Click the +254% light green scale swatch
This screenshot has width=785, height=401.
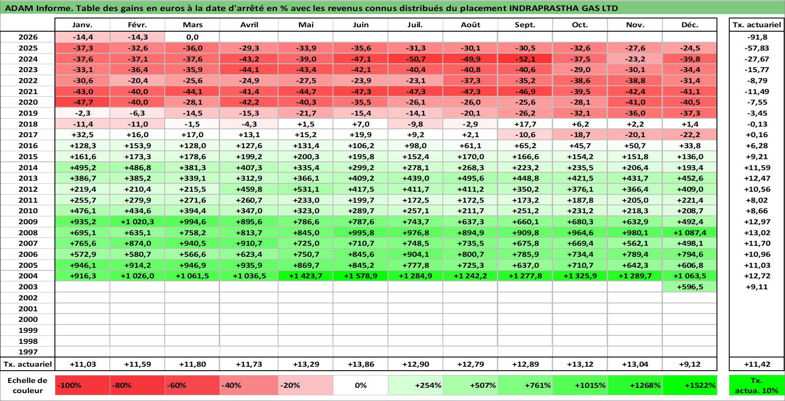coord(416,385)
